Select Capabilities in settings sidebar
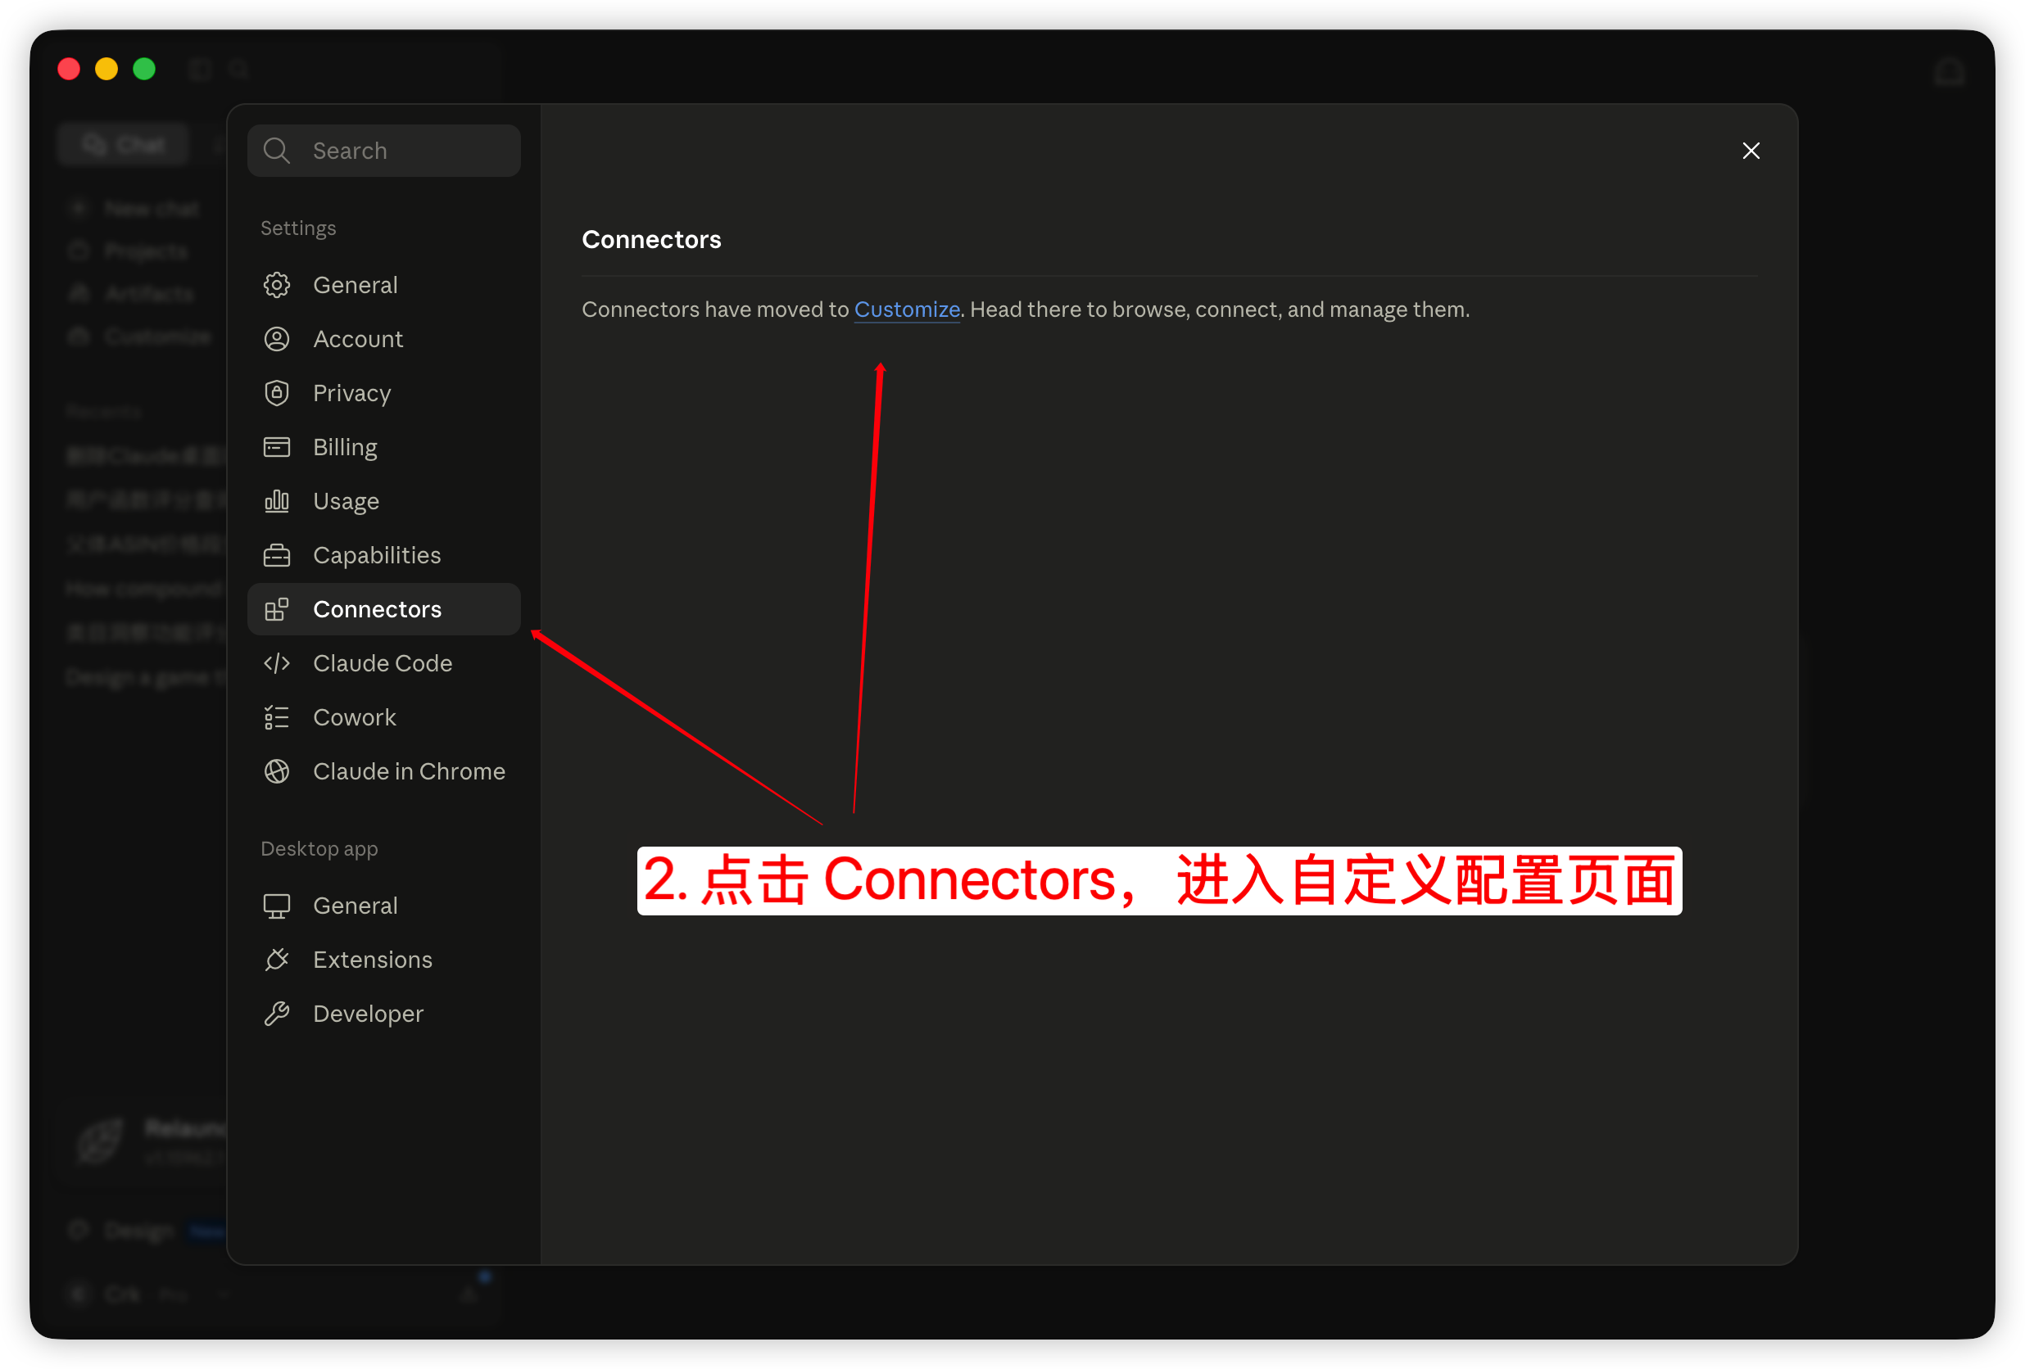The height and width of the screenshot is (1369, 2025). click(383, 555)
